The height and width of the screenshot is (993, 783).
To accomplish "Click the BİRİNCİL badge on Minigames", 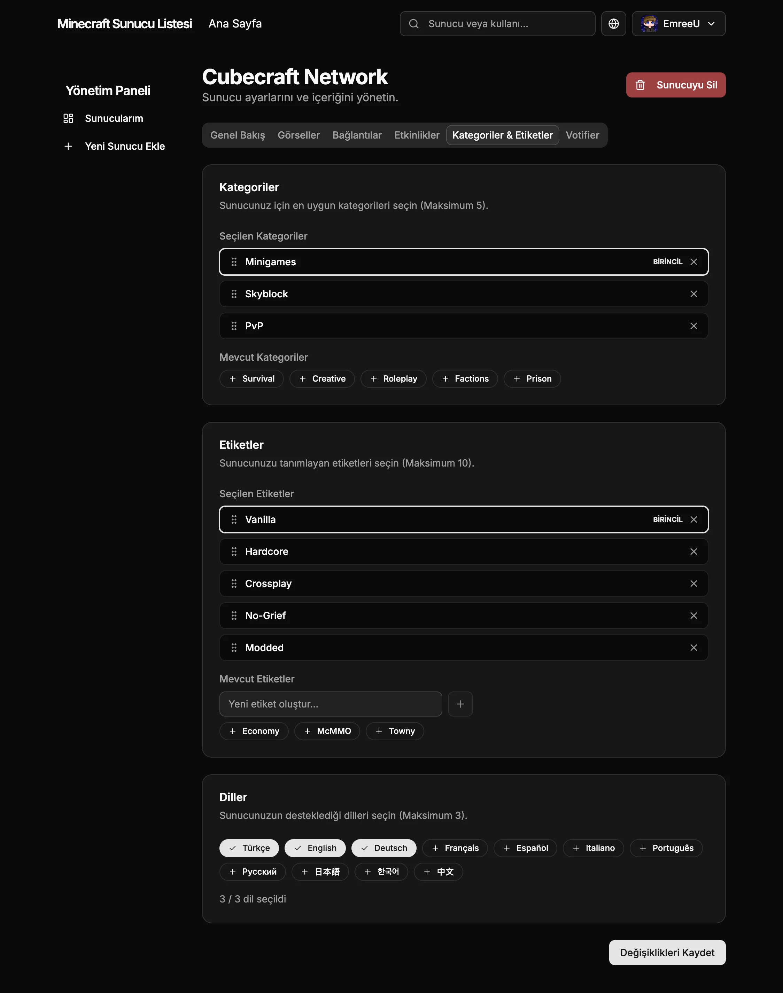I will click(x=667, y=261).
